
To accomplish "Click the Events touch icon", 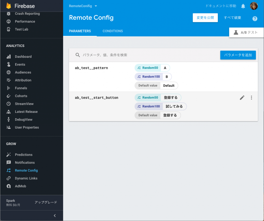I will [9, 64].
